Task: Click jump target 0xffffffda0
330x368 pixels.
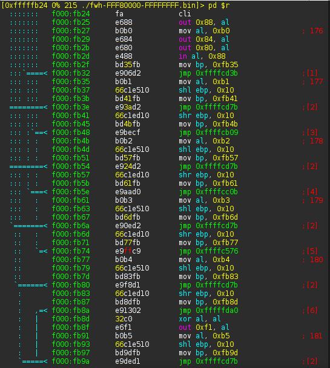Action: pyautogui.click(x=217, y=310)
